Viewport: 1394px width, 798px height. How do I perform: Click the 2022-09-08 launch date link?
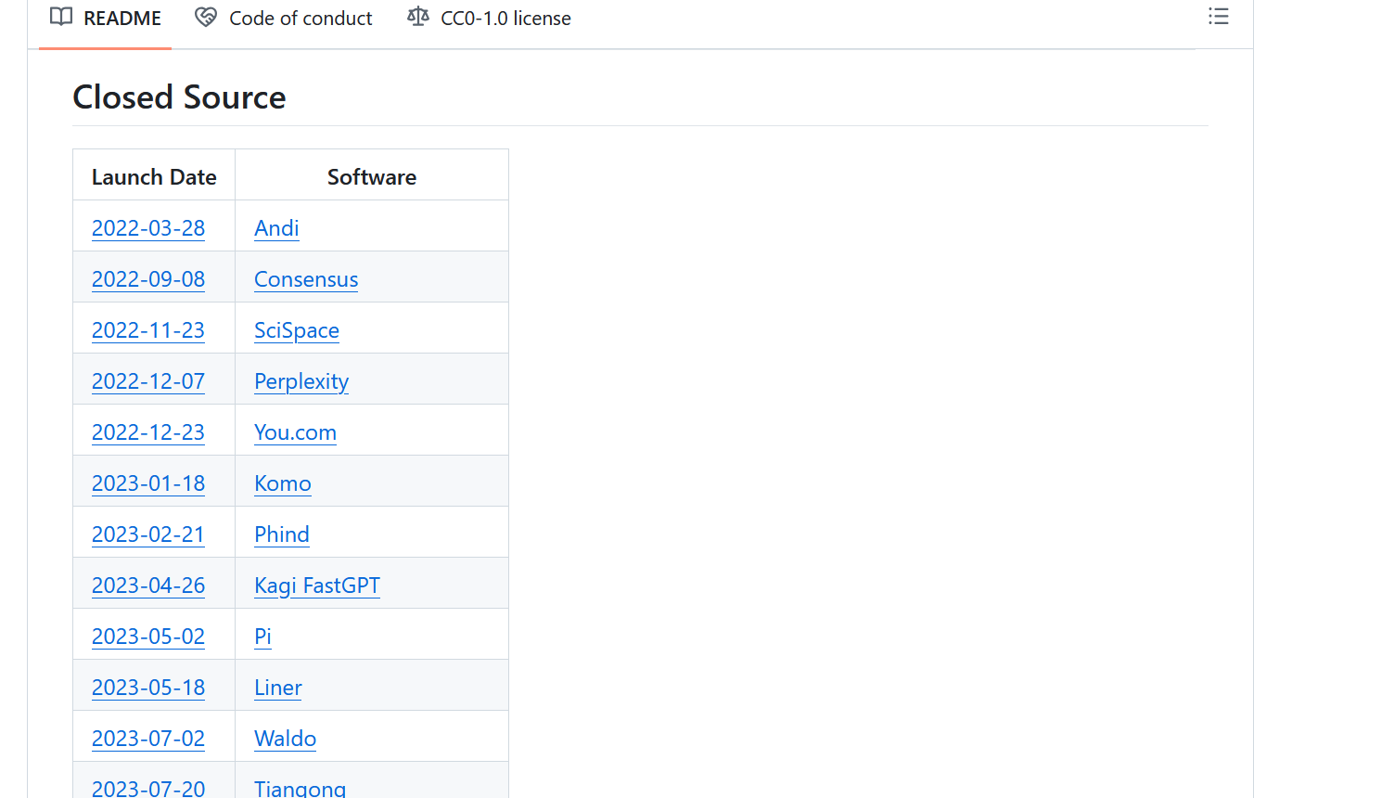point(148,279)
